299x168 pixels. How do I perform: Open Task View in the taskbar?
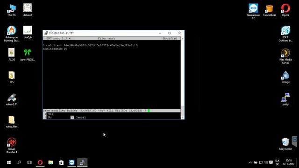29,162
